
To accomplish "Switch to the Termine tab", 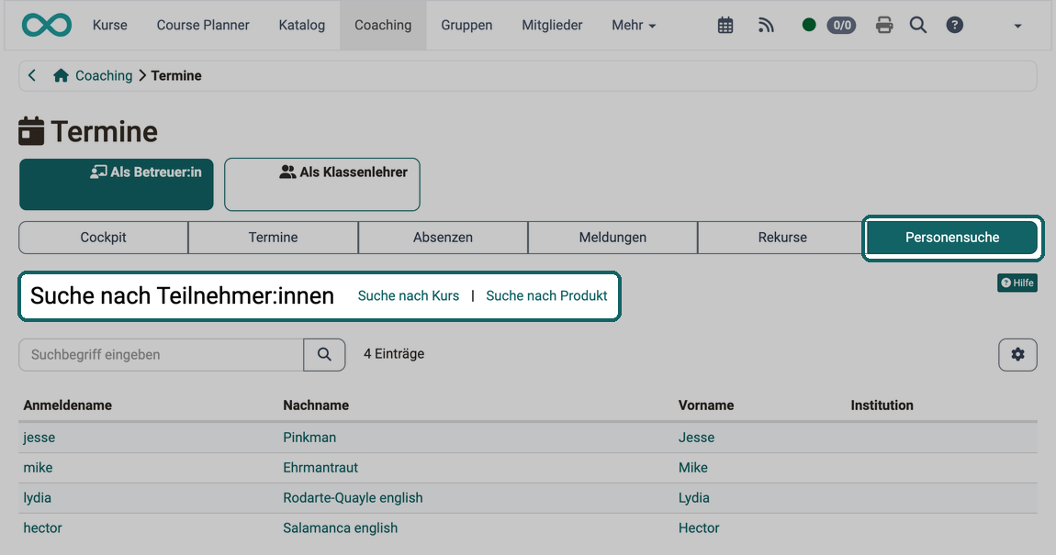I will pyautogui.click(x=273, y=238).
